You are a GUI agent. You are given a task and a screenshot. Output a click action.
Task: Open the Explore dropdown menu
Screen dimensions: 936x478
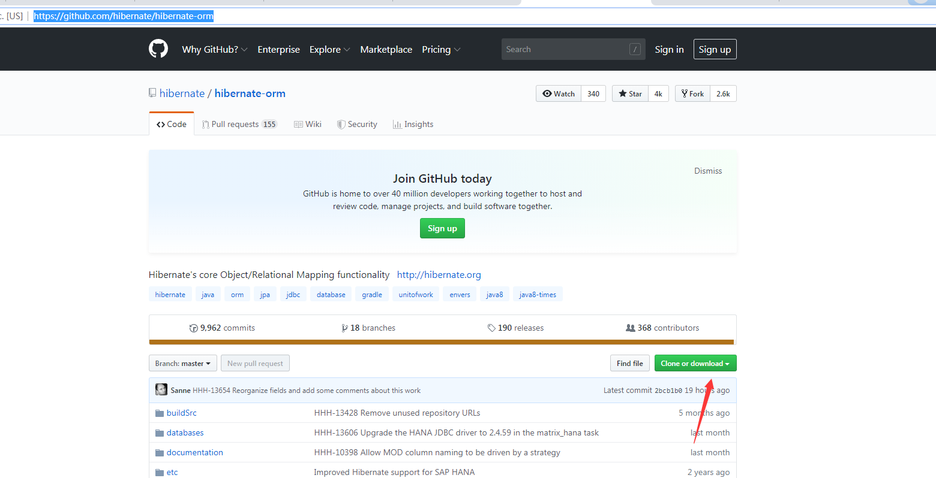[x=329, y=49]
